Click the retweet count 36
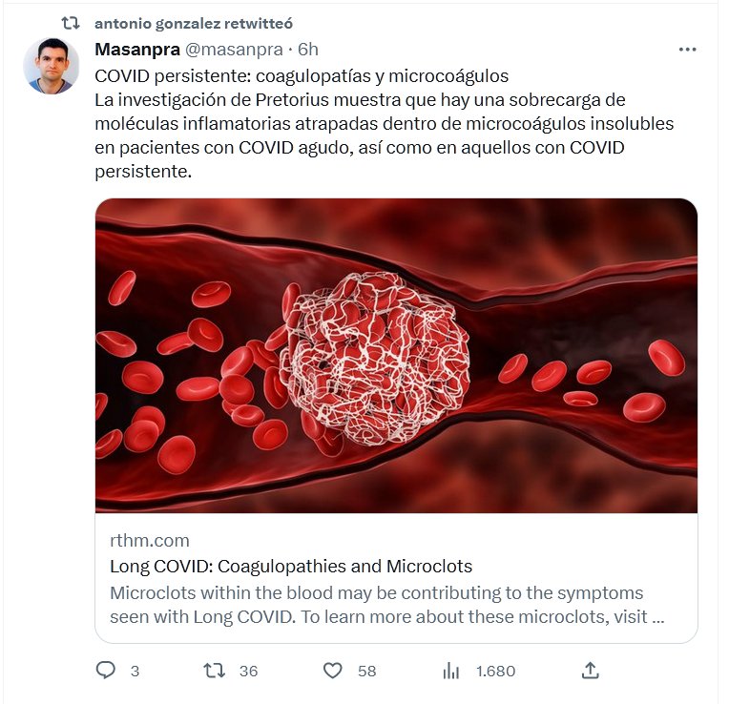Image resolution: width=729 pixels, height=704 pixels. [248, 672]
